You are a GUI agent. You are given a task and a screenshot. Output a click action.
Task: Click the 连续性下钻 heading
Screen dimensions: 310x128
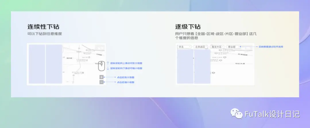coord(43,26)
